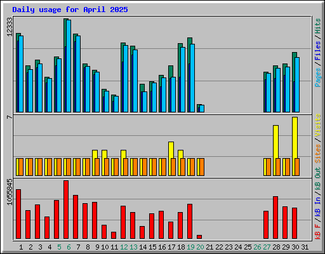Click day 8 on the x-axis
Image resolution: width=325 pixels, height=254 pixels.
point(88,247)
